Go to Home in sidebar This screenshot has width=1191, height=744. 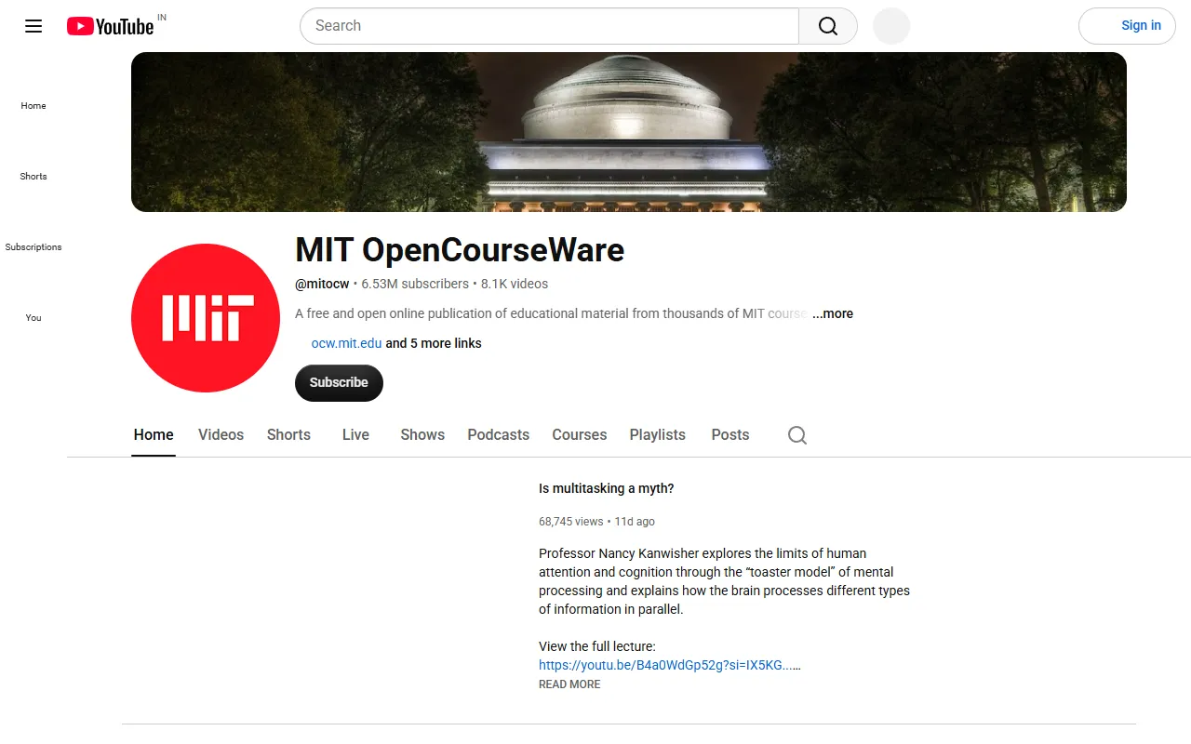[33, 105]
